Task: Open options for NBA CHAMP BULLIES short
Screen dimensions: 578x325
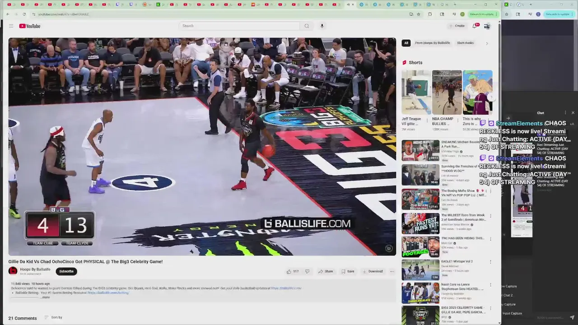Action: [x=458, y=121]
